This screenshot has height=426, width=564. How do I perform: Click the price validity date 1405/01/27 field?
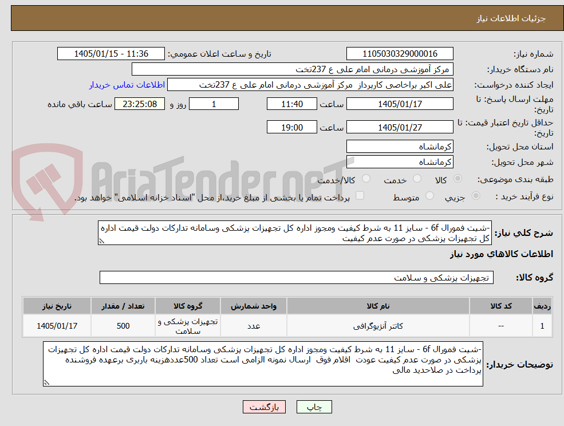pyautogui.click(x=400, y=127)
